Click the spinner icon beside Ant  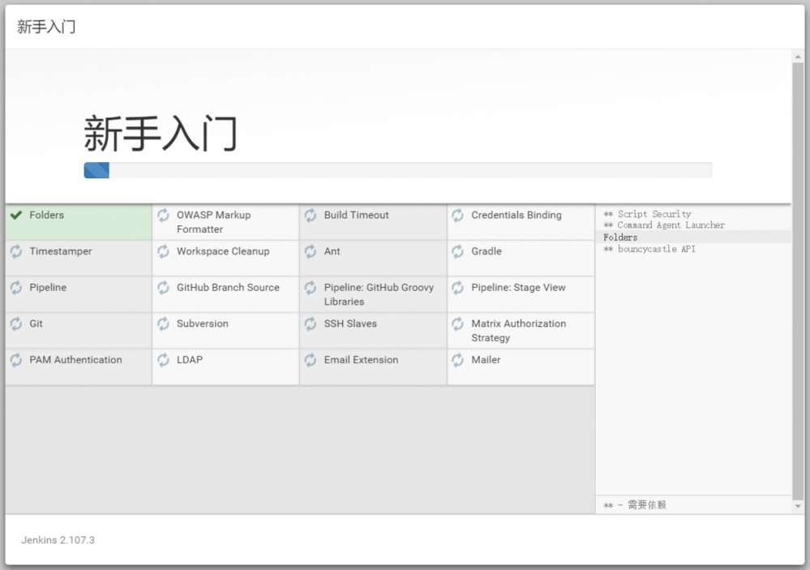coord(311,251)
